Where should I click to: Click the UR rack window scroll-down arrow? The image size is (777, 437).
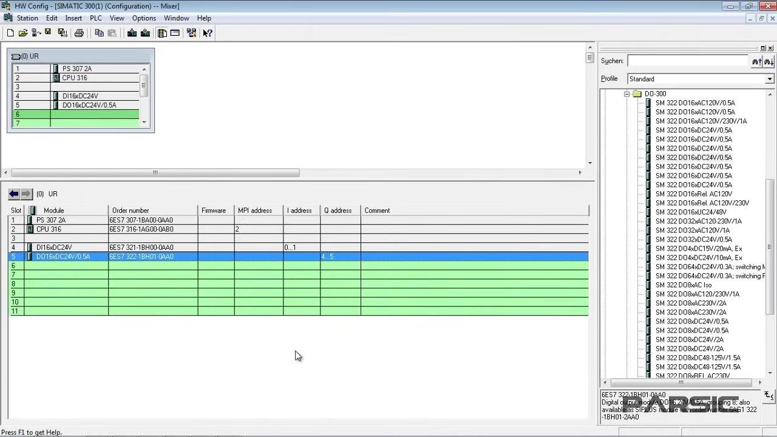(x=144, y=122)
